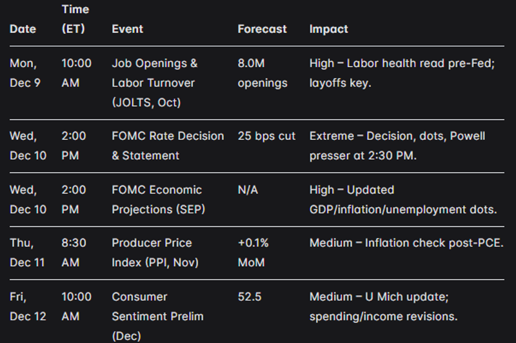Click the 8:30 AM time cell
516x343 pixels.
pos(76,252)
